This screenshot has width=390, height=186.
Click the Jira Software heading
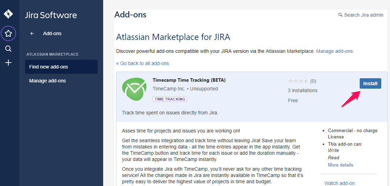click(51, 15)
